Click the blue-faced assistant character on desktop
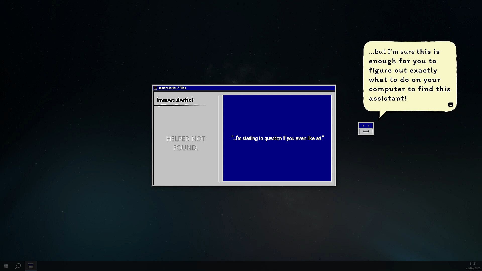The height and width of the screenshot is (271, 482). click(x=366, y=128)
